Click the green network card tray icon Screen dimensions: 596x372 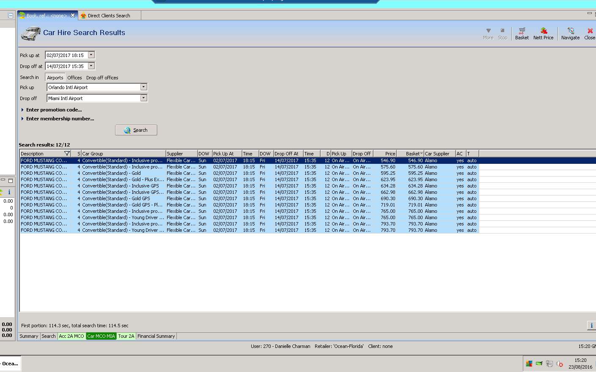(539, 363)
